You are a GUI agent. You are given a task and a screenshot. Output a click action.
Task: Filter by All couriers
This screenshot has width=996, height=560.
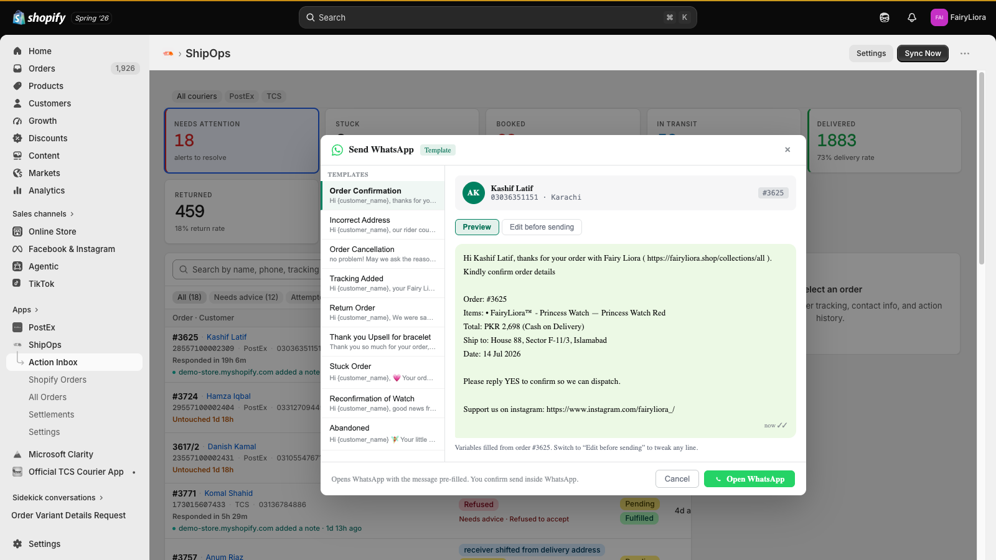pos(197,96)
